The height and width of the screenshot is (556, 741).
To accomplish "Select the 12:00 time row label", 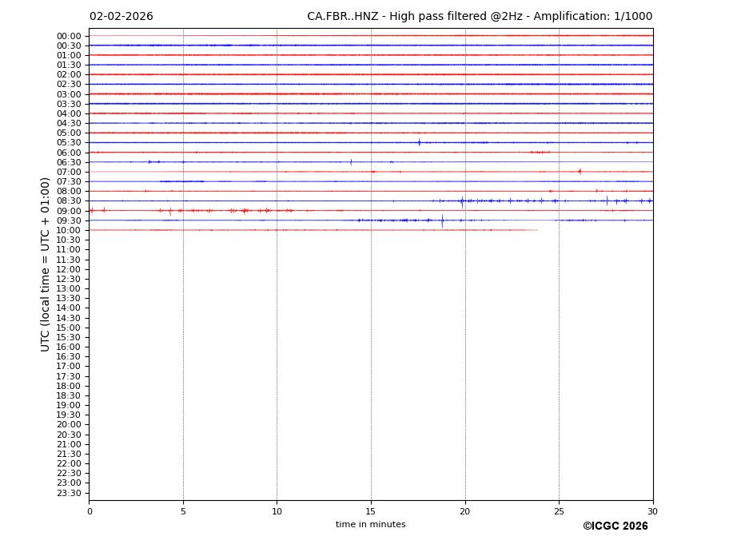I will (69, 269).
